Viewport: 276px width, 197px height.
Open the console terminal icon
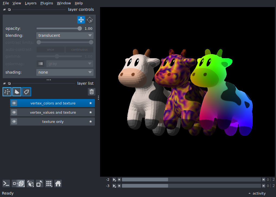(6, 184)
